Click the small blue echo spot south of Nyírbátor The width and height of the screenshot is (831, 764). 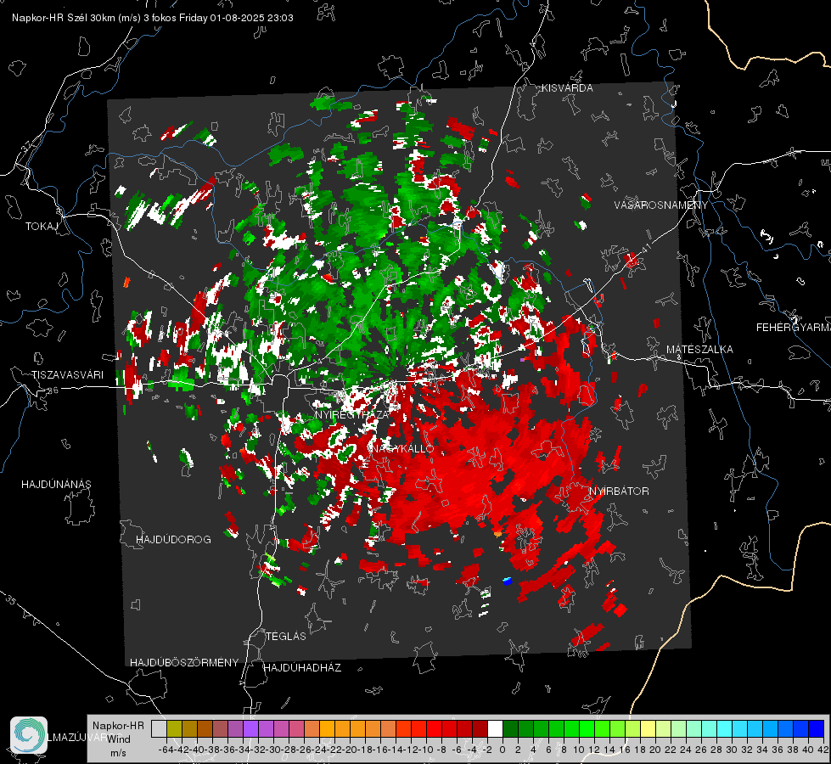508,581
